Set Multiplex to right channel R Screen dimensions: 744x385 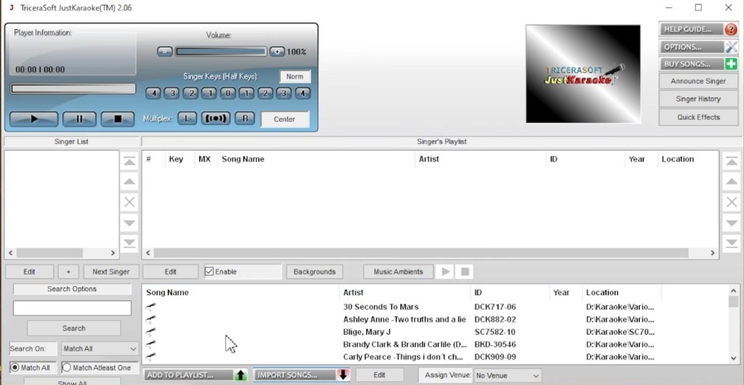point(245,118)
